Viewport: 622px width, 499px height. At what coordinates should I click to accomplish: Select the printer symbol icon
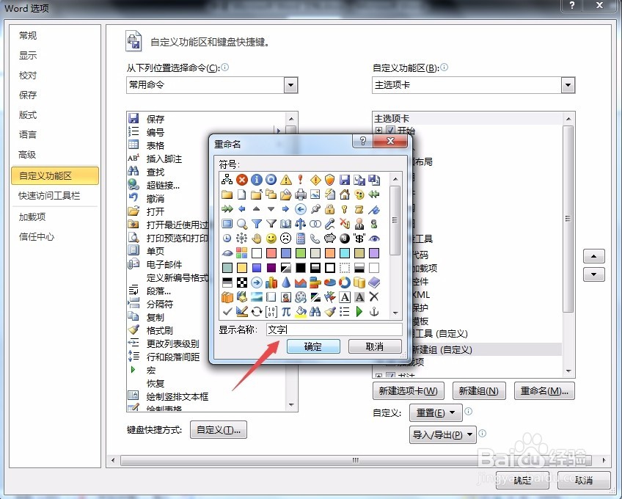pos(301,194)
